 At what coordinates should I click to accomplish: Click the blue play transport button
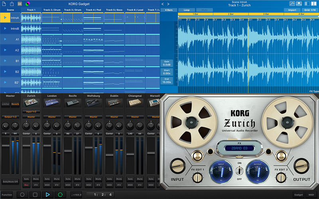tap(47, 195)
